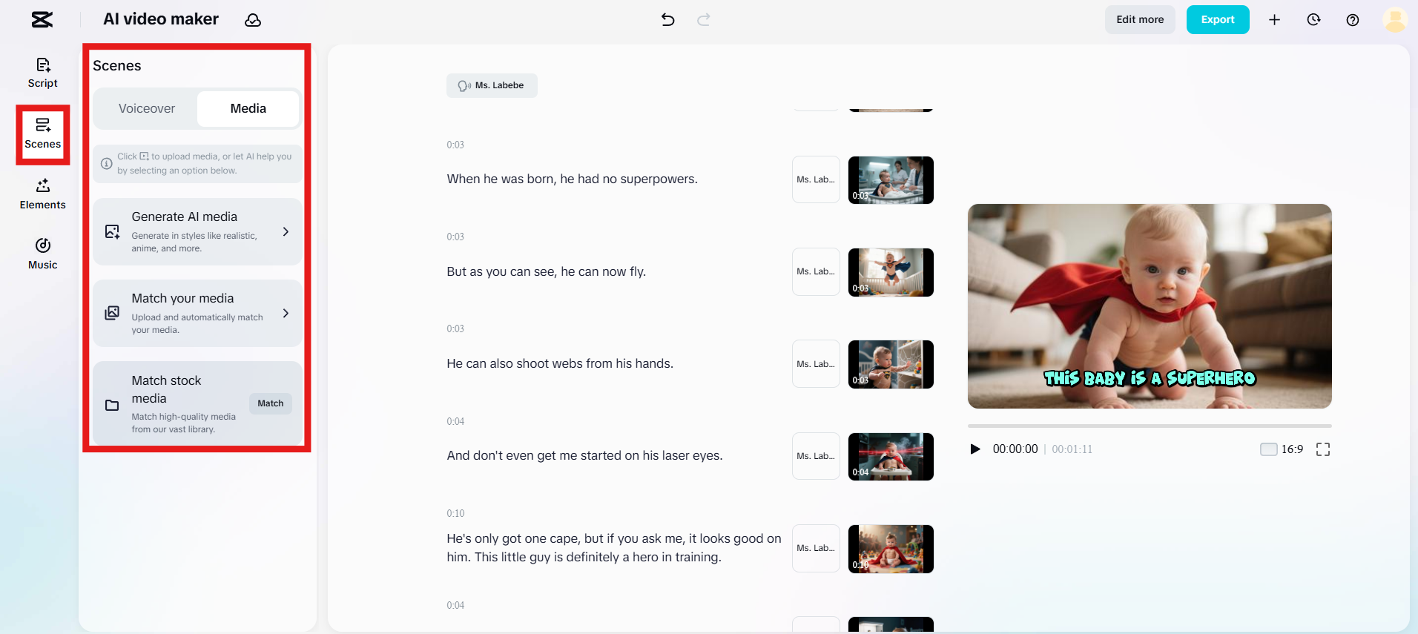1418x634 pixels.
Task: Open the 16:9 aspect ratio selector
Action: (x=1282, y=449)
